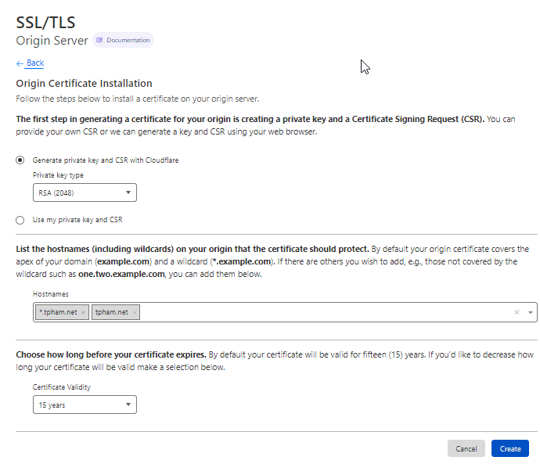540x464 pixels.
Task: Open the Private key type dropdown
Action: coord(85,192)
